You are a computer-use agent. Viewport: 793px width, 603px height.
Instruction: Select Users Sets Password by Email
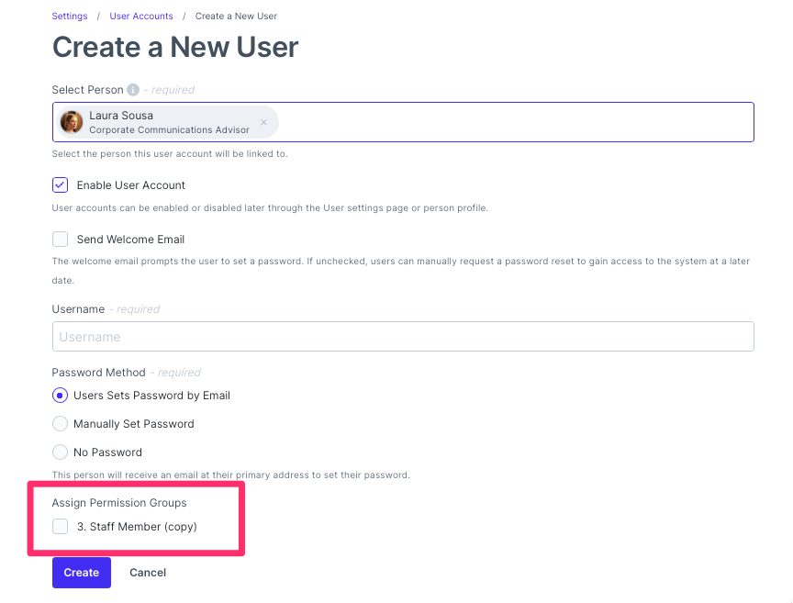[x=60, y=395]
